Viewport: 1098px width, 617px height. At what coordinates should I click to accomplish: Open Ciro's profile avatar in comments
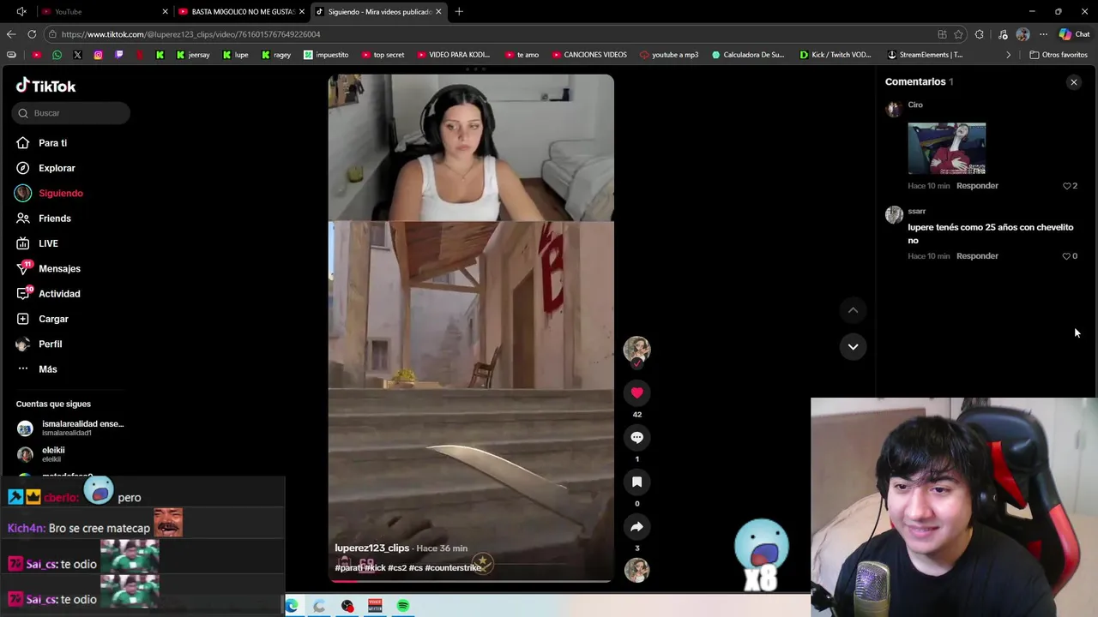click(894, 109)
